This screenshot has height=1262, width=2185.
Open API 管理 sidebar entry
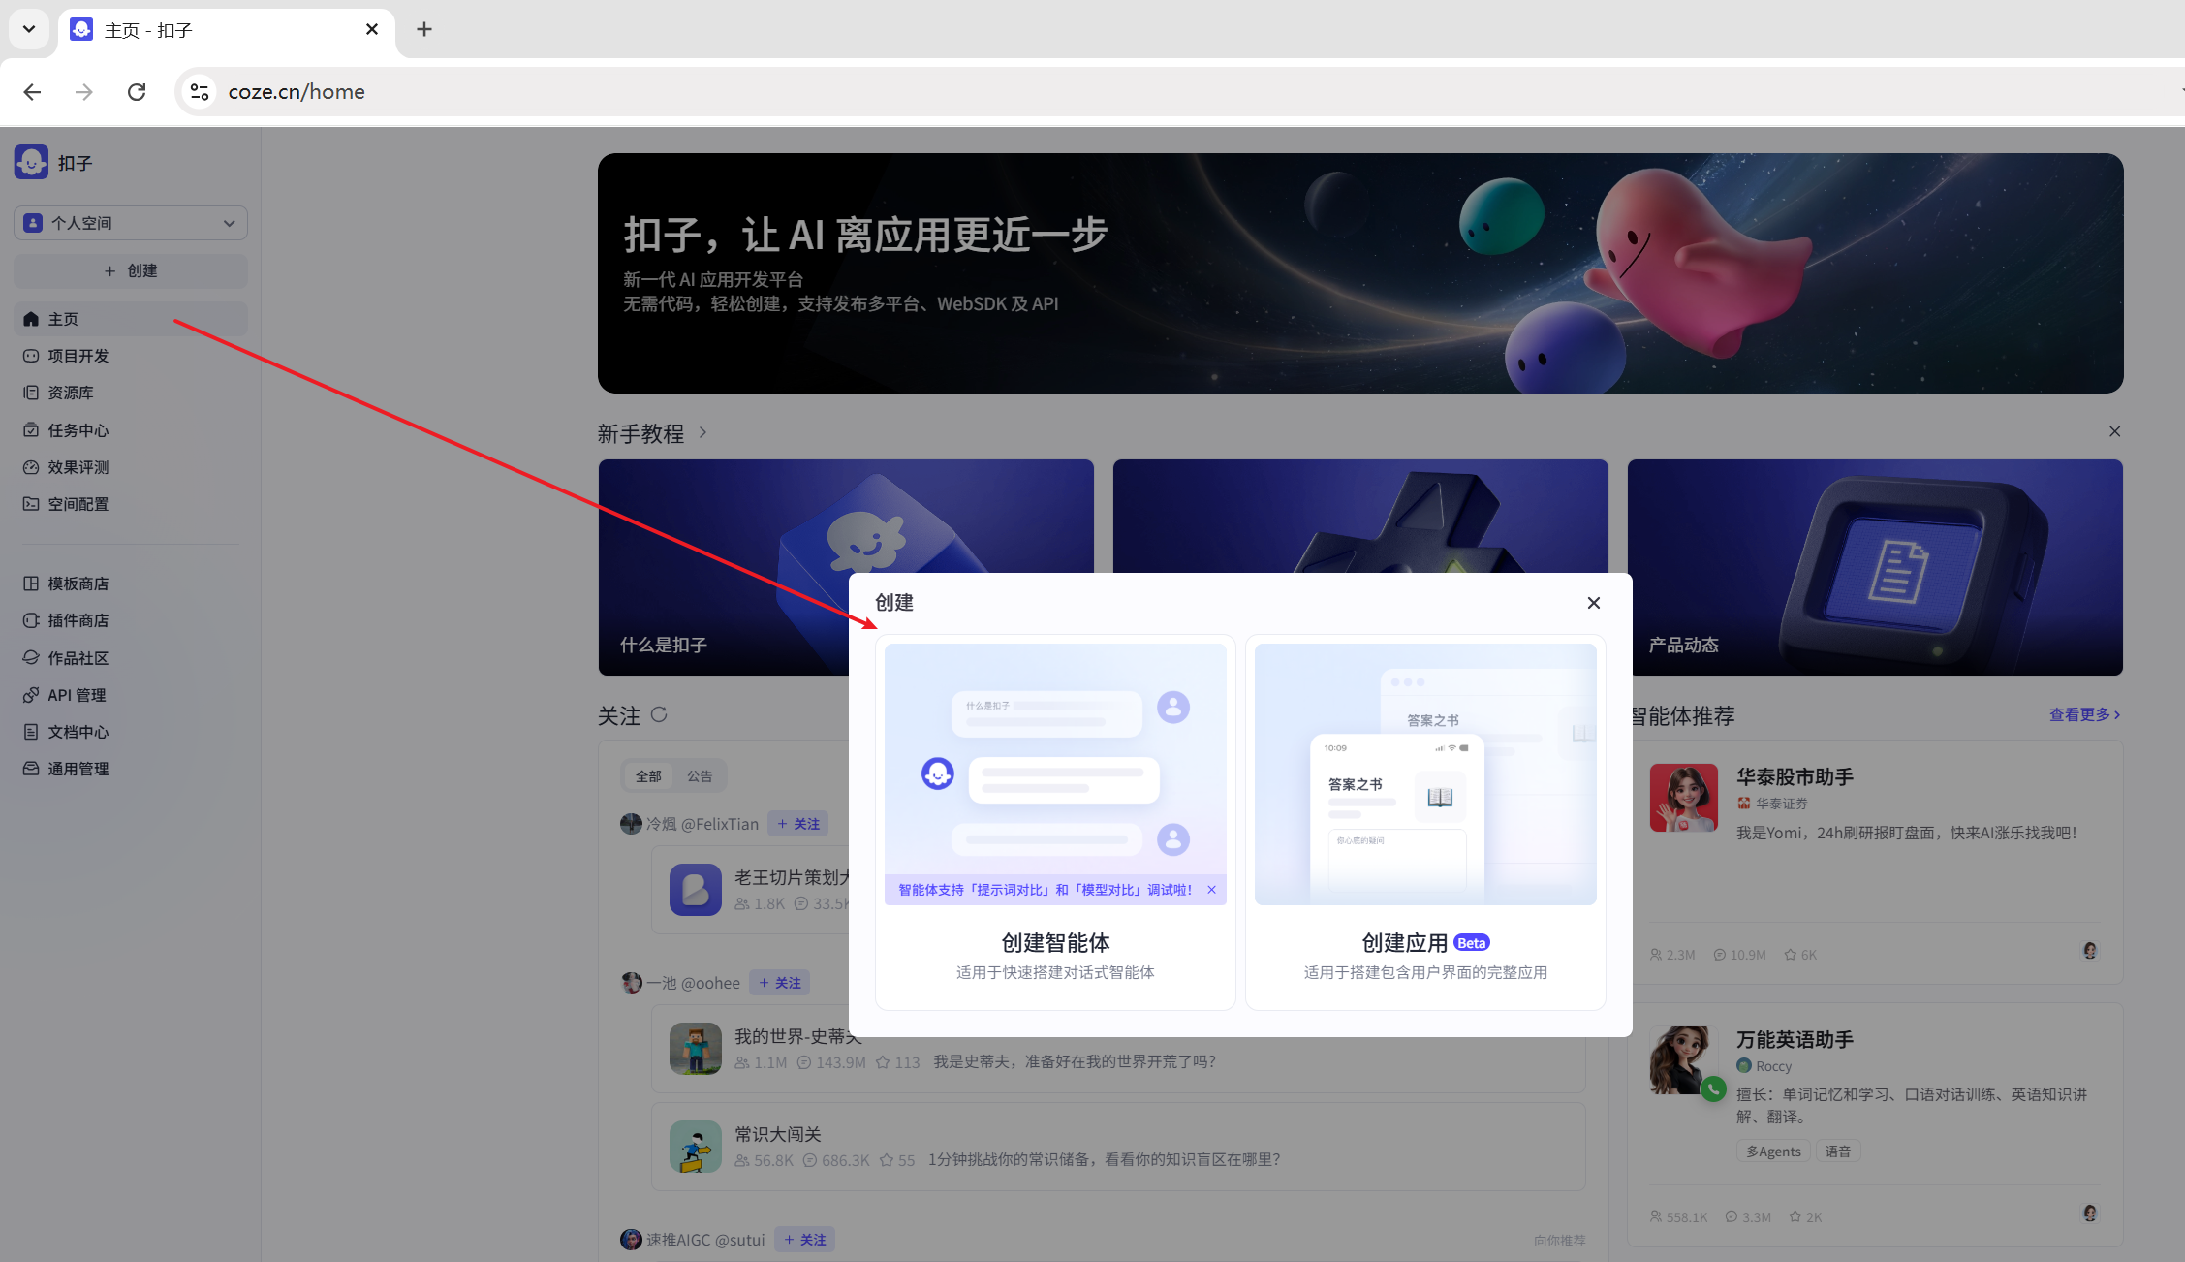pyautogui.click(x=76, y=695)
